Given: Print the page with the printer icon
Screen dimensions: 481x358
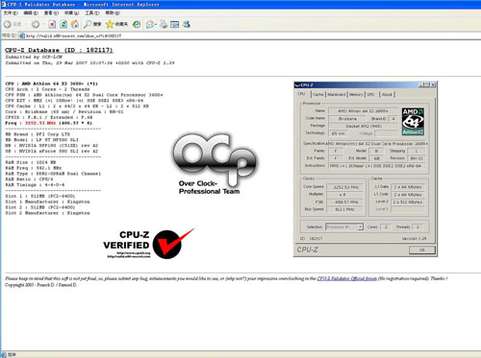Looking at the screenshot, I should tap(164, 24).
